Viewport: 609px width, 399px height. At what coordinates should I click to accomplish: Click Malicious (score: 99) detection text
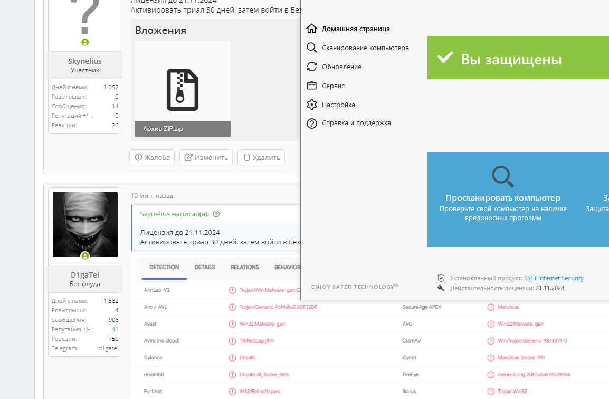pyautogui.click(x=521, y=357)
